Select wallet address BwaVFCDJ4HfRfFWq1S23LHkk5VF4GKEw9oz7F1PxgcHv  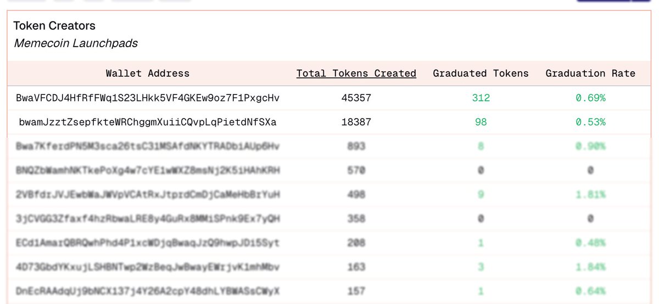148,98
